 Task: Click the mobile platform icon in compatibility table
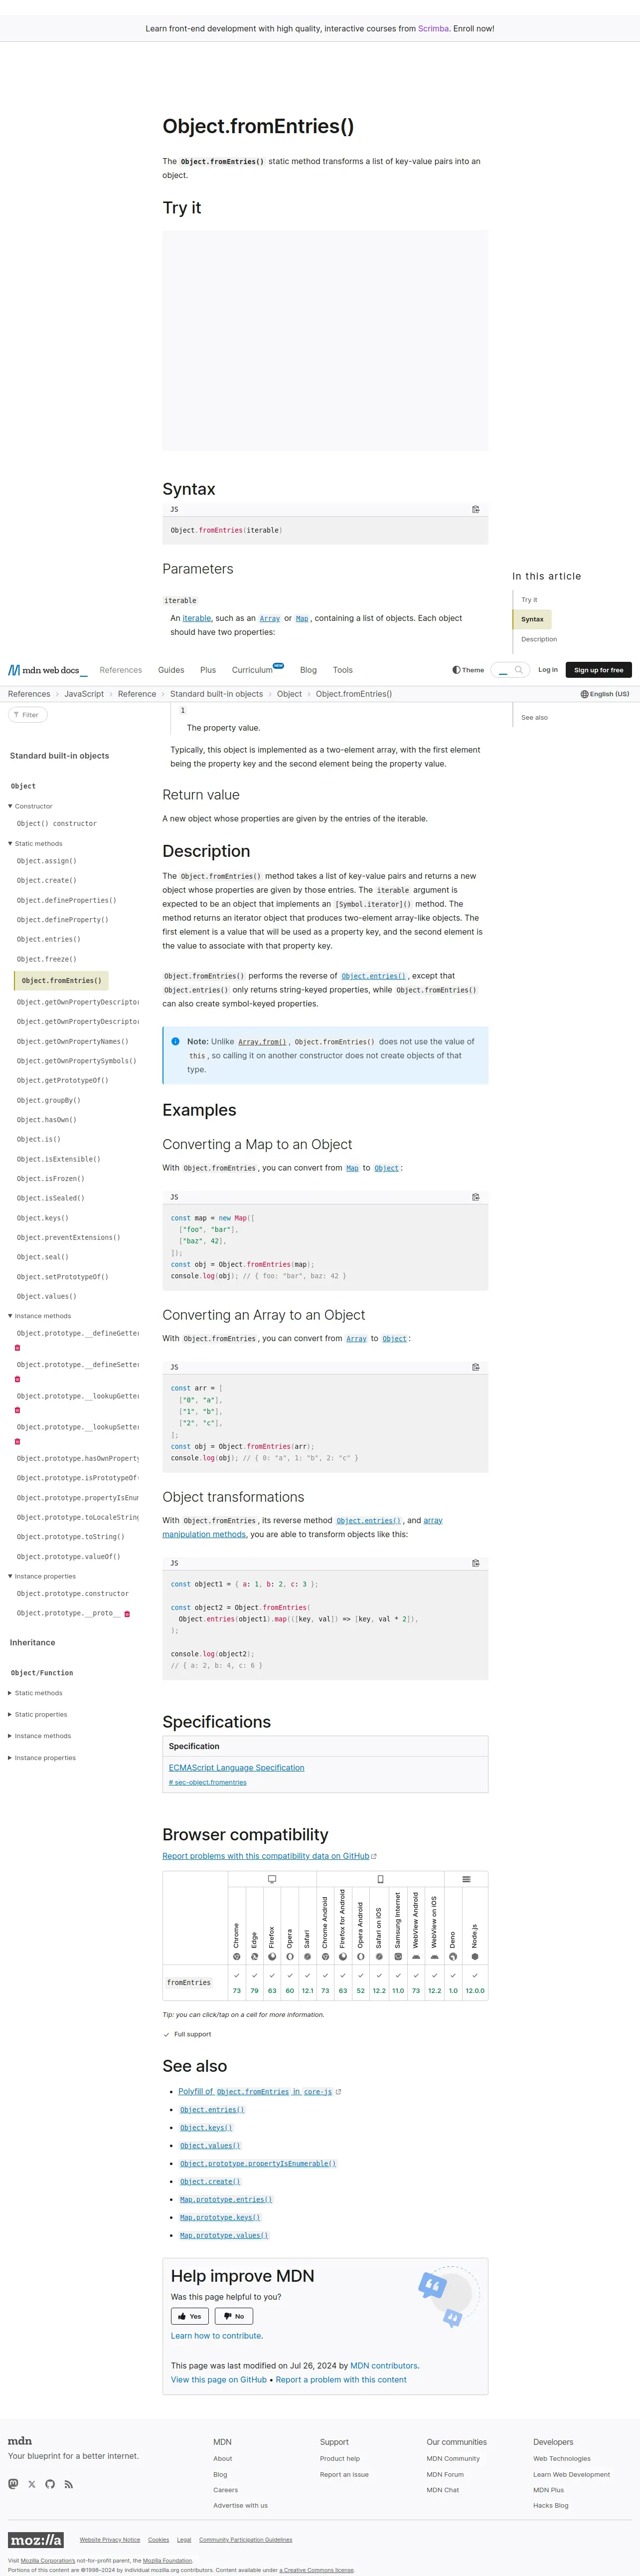(x=380, y=1879)
